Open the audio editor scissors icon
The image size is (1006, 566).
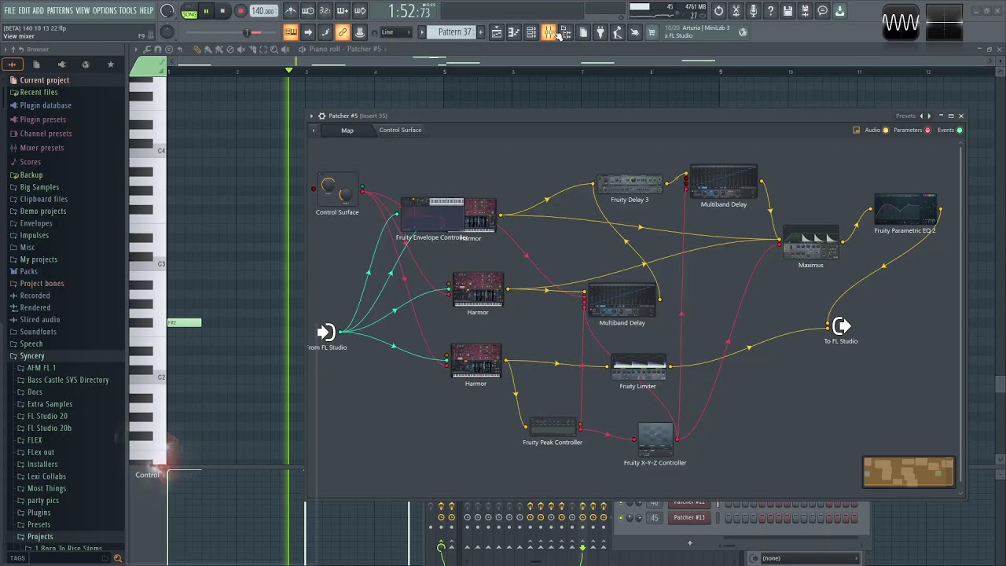pos(736,11)
